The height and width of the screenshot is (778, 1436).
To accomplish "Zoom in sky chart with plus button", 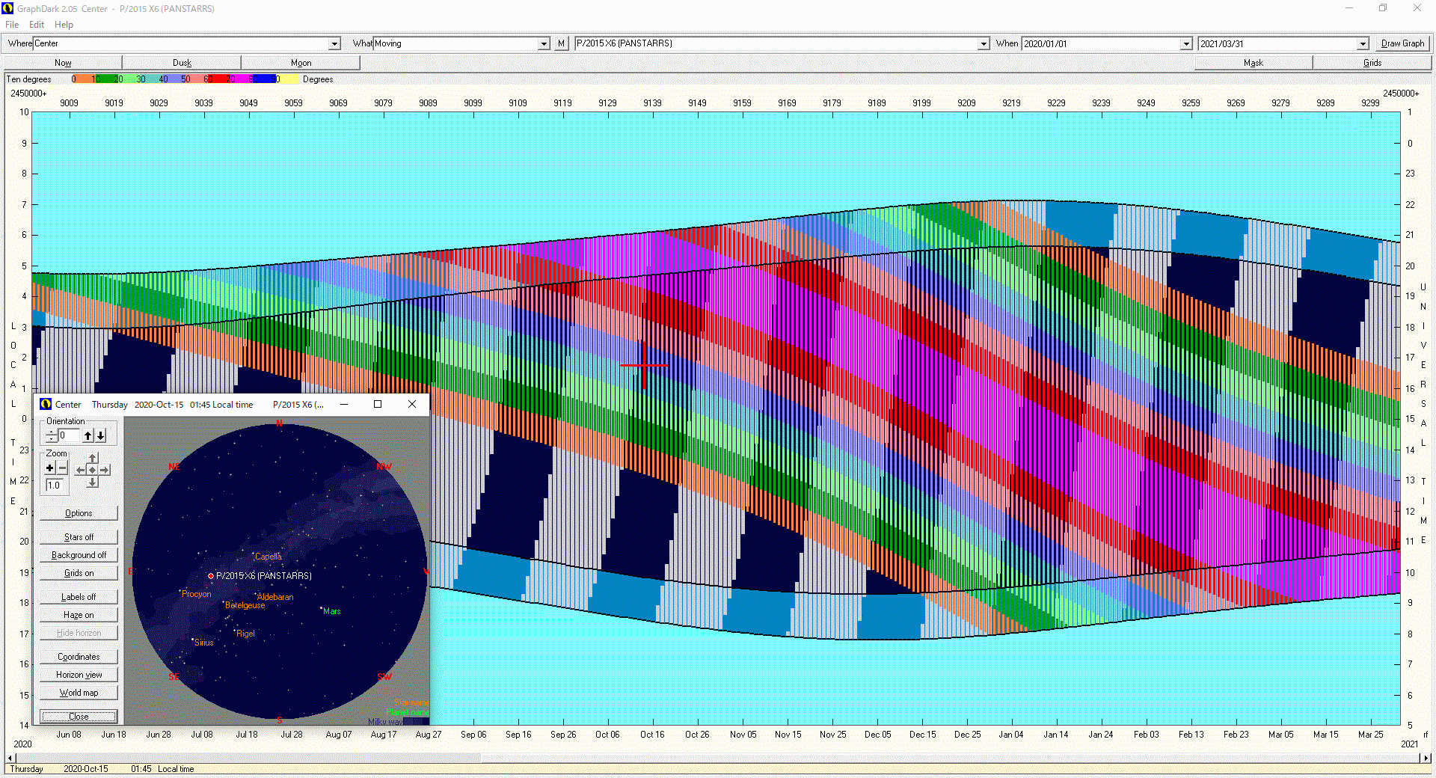I will coord(50,468).
